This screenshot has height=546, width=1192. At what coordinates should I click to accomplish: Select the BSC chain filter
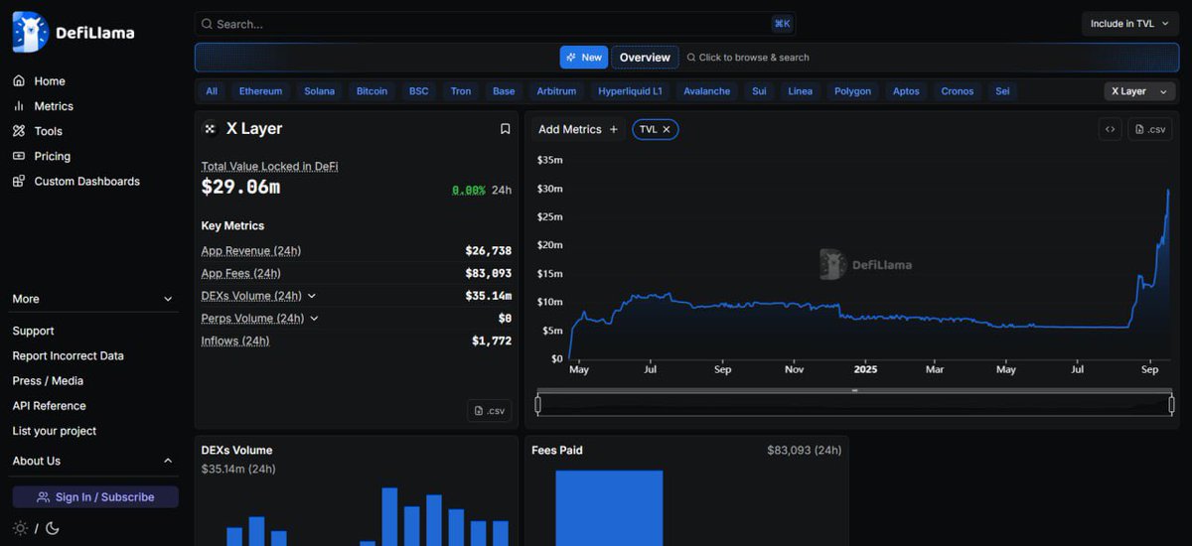pyautogui.click(x=419, y=91)
